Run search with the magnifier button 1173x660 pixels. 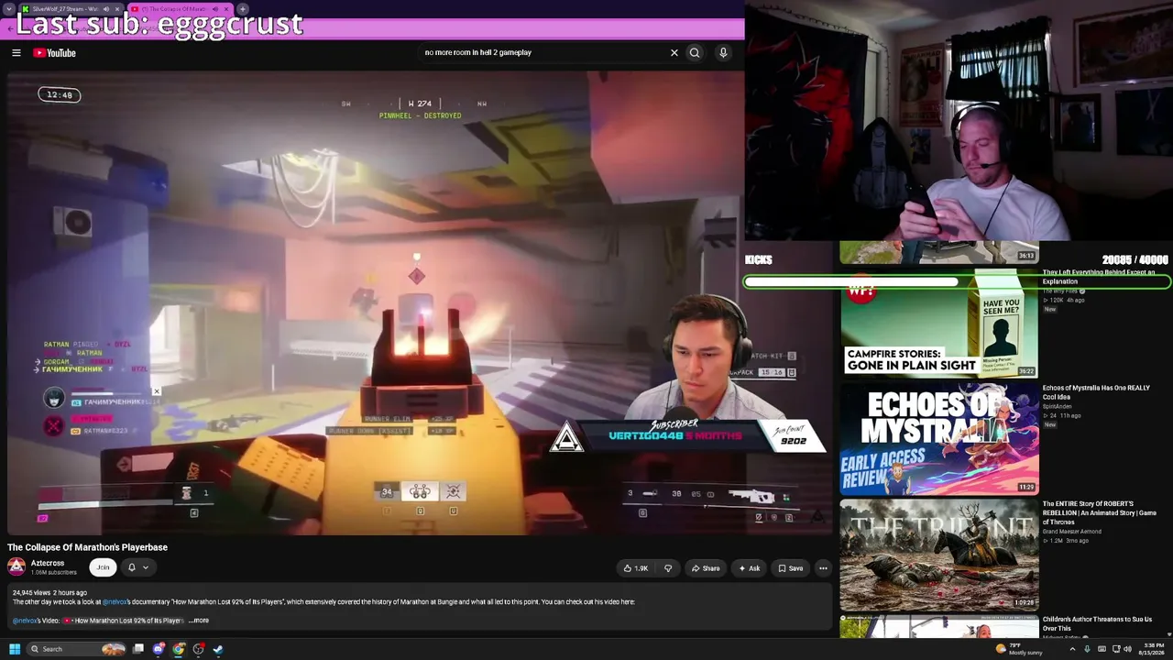pyautogui.click(x=695, y=53)
